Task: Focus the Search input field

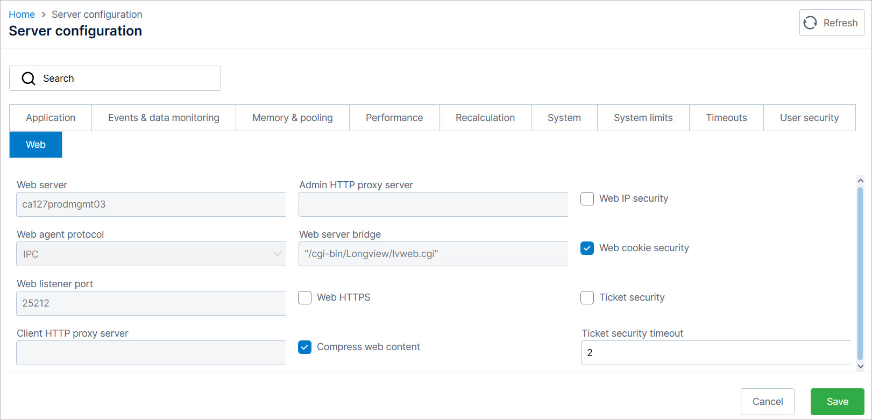Action: (x=115, y=79)
